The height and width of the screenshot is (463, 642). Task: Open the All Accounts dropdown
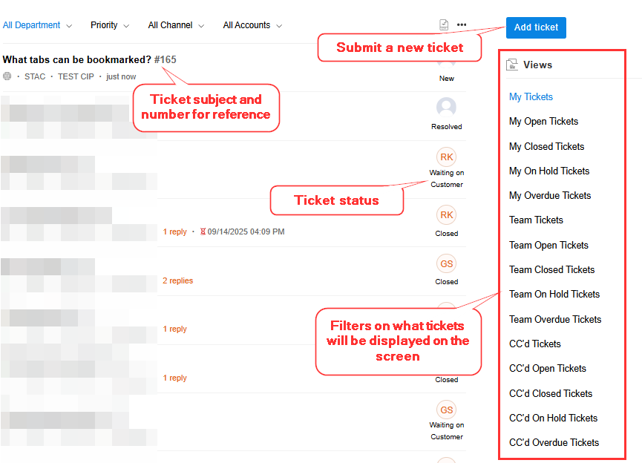tap(252, 25)
